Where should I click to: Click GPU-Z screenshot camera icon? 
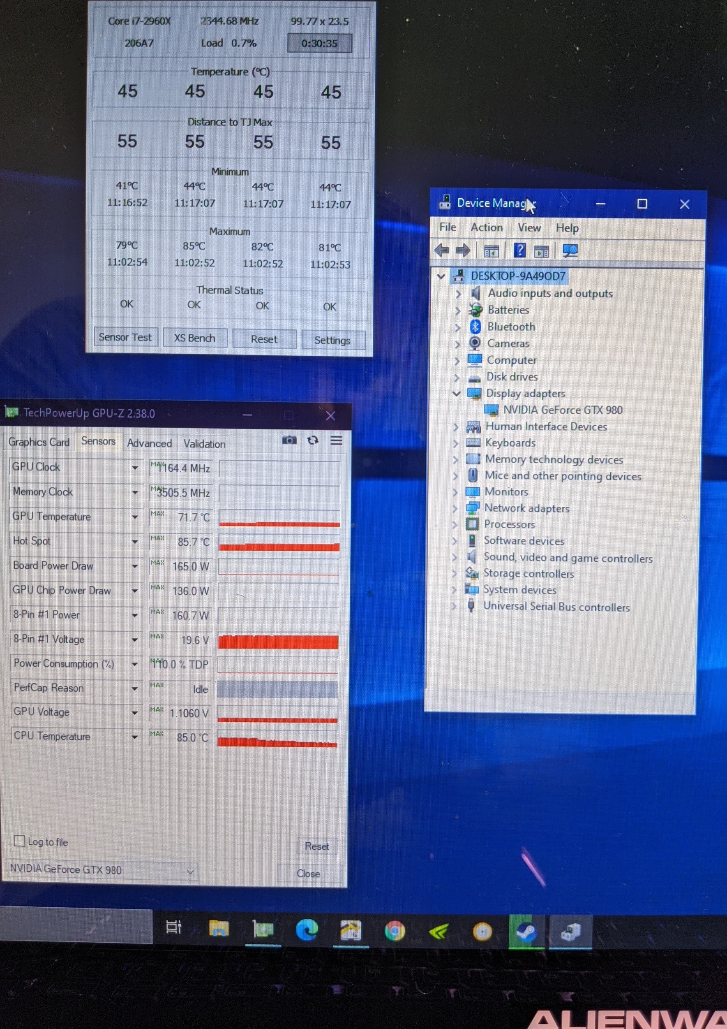tap(289, 440)
